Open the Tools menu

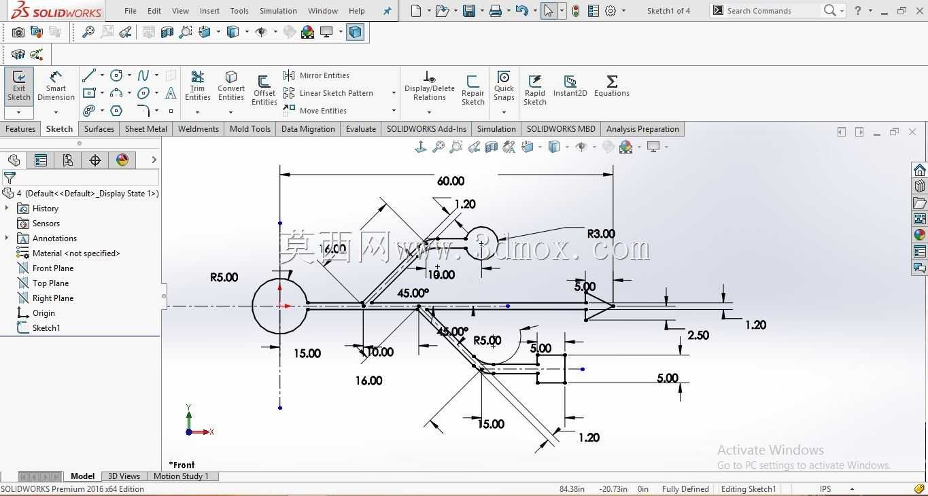(x=239, y=11)
